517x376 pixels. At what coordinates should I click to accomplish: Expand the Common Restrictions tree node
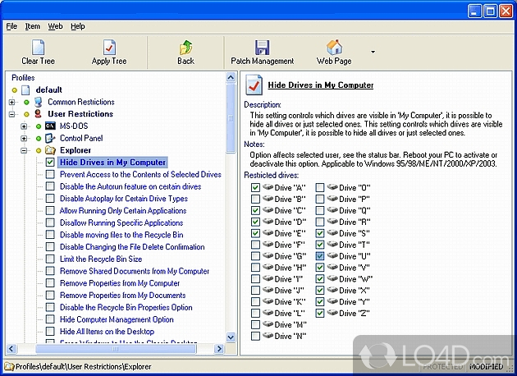point(12,102)
